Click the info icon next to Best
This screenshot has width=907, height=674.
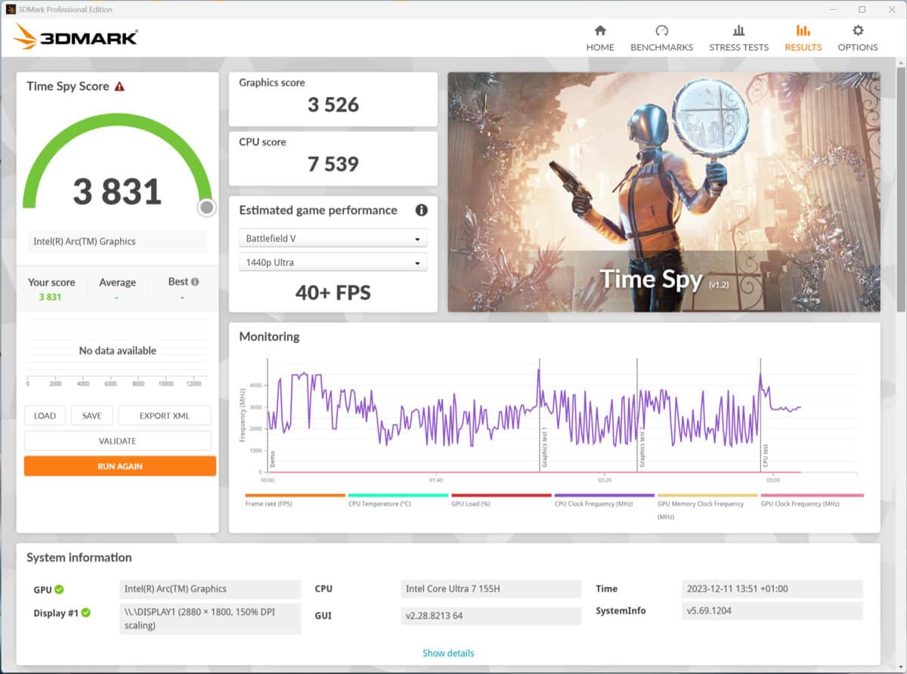point(195,282)
